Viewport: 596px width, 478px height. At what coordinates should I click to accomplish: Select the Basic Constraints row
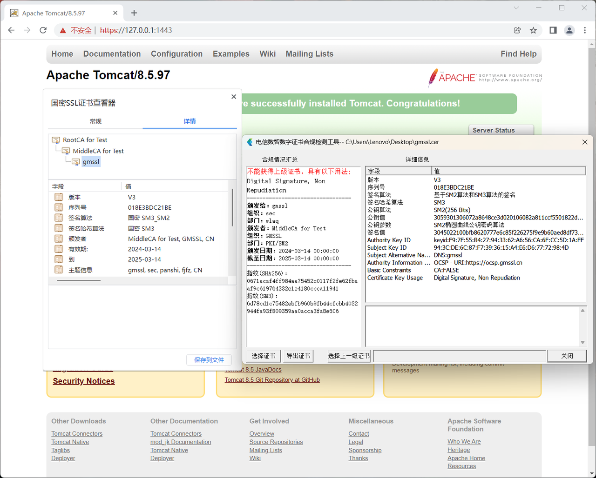[x=475, y=270]
